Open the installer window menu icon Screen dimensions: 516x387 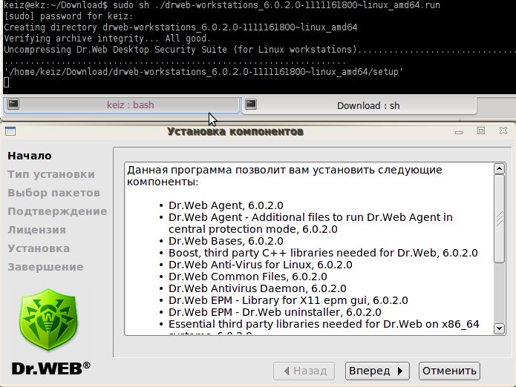[10, 131]
